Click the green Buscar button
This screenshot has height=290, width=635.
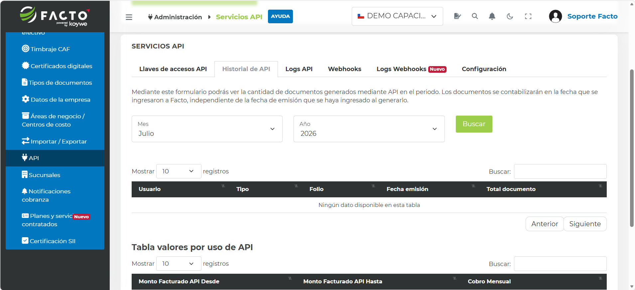(x=474, y=124)
